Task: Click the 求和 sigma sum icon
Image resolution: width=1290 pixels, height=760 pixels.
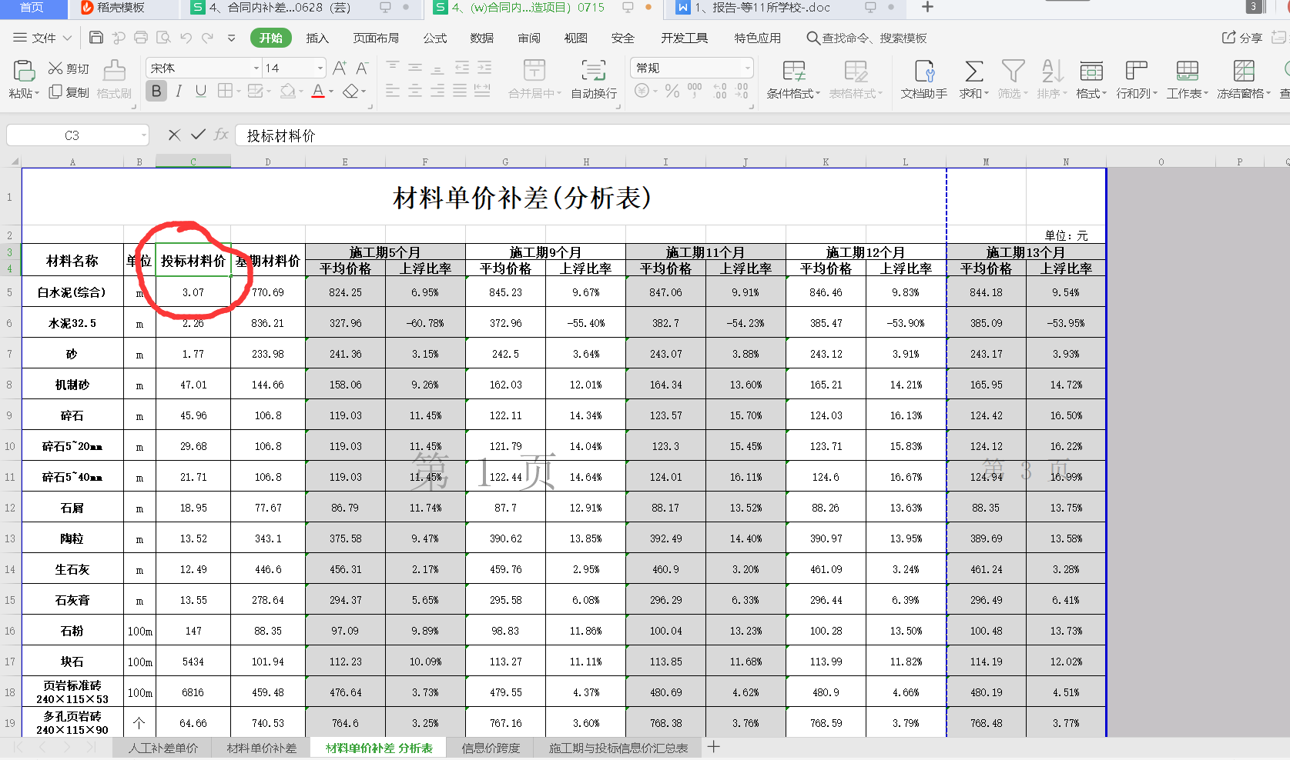Action: tap(973, 72)
